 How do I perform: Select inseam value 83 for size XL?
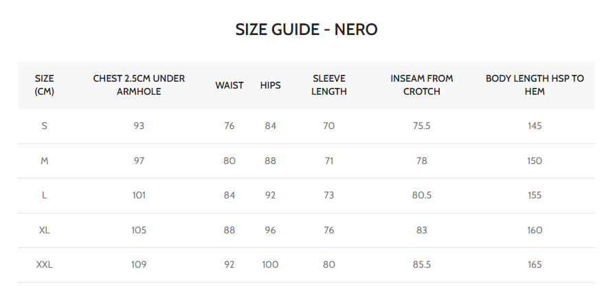(422, 230)
